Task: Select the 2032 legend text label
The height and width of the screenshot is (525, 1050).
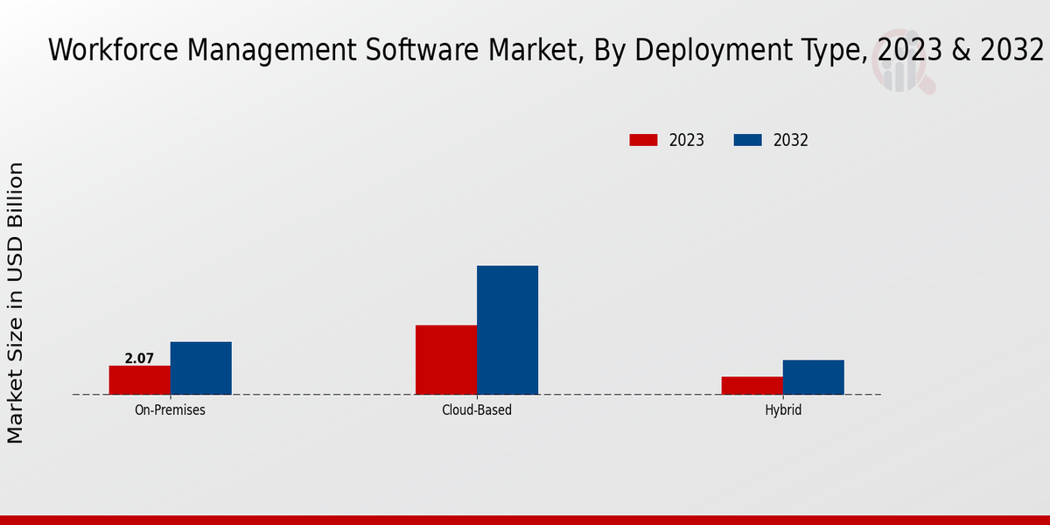Action: (790, 140)
